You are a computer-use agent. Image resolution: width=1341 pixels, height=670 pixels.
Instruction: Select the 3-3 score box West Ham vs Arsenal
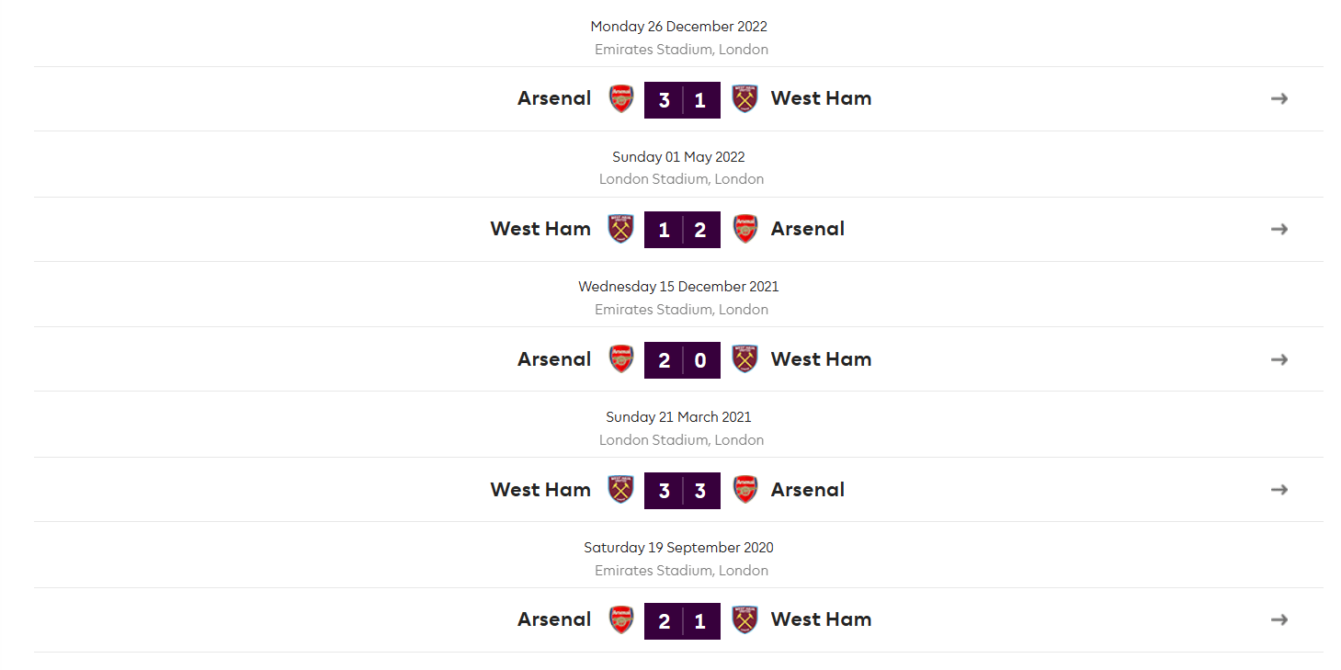click(x=682, y=491)
